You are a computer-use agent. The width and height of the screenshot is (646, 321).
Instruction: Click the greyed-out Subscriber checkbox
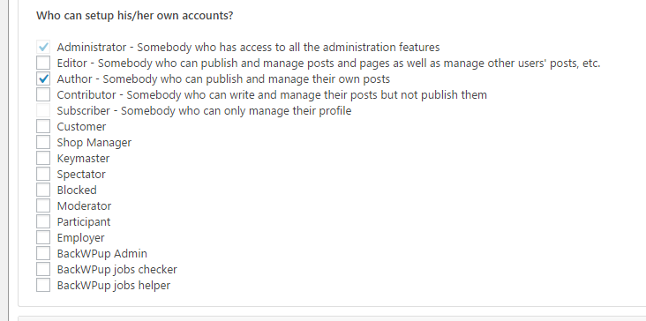point(43,111)
